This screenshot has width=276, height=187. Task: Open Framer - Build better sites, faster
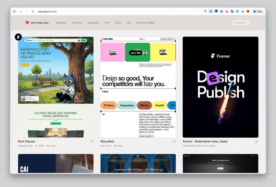point(205,141)
